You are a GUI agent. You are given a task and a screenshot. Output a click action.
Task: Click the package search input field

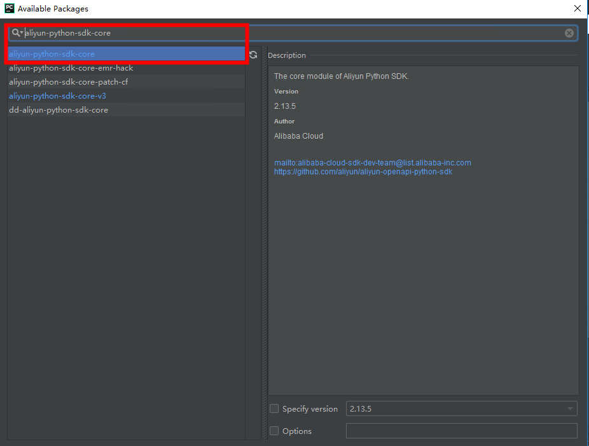click(x=293, y=33)
